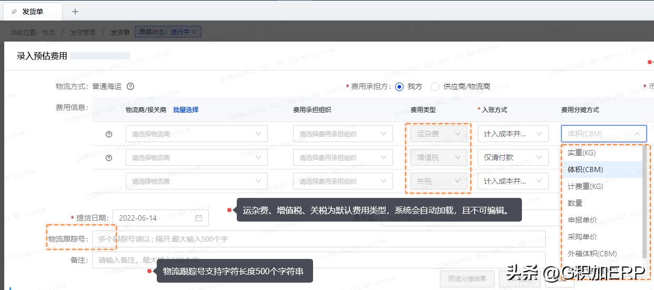Click 发货管理 in the breadcrumb
The image size is (654, 290).
pos(83,32)
